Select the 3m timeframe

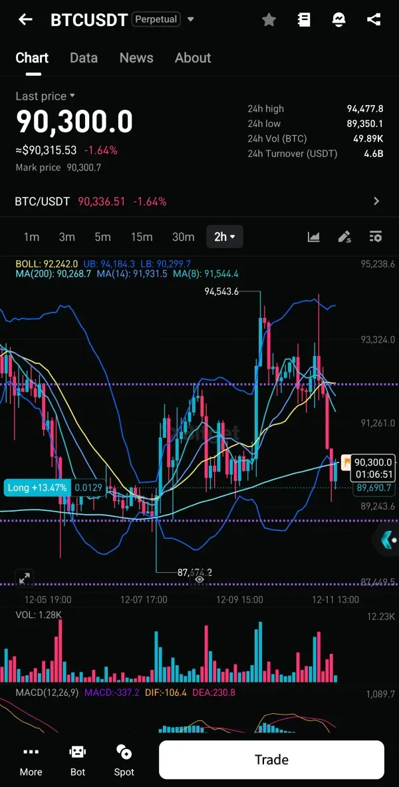coord(66,237)
